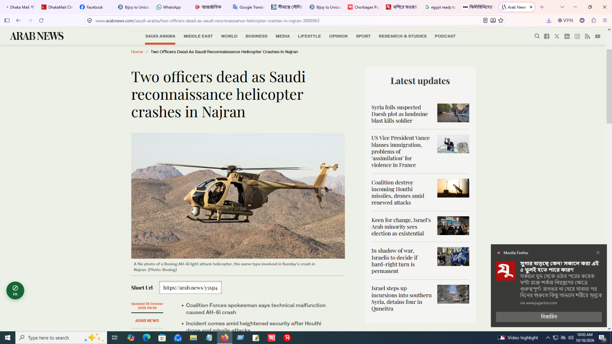Open Arab News LinkedIn icon
Viewport: 612px width, 344px height.
[567, 36]
